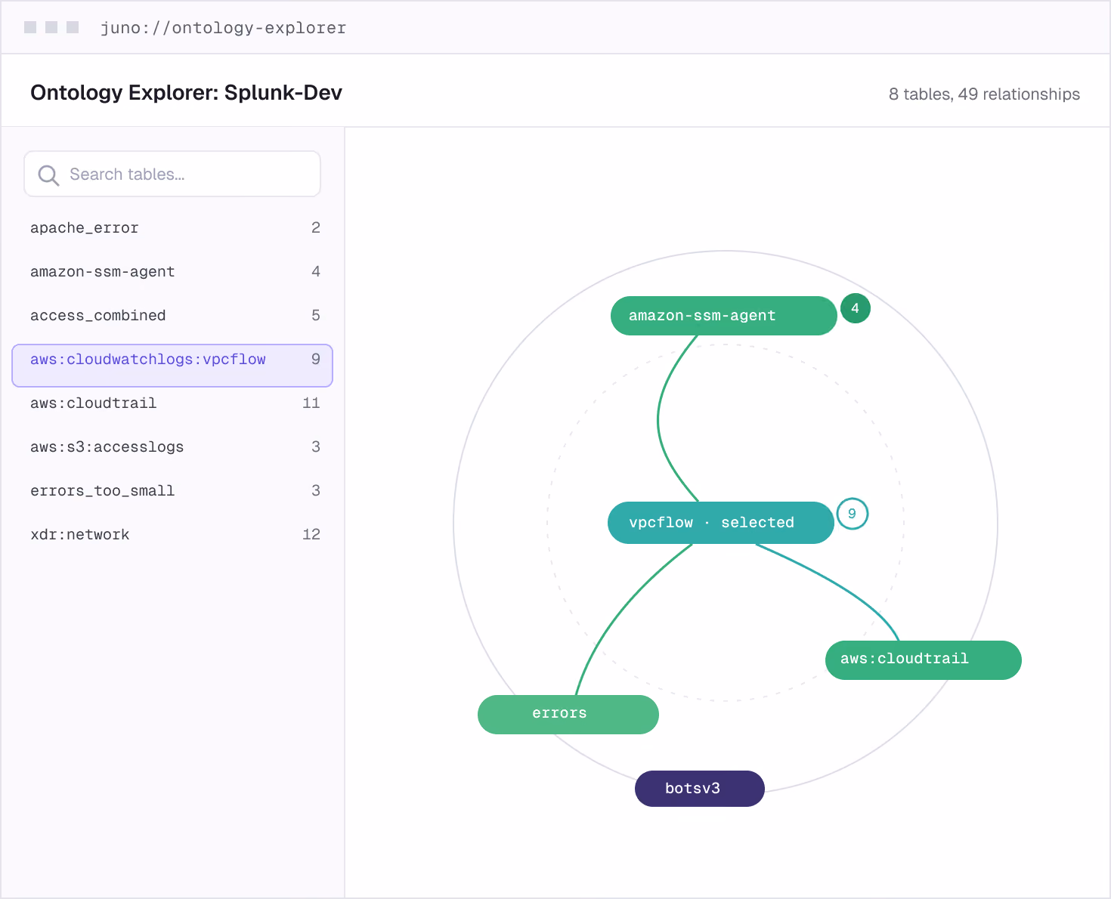Click the Ontology Explorer: Splunk-Dev title
Screen dimensions: 1111x899
click(186, 93)
